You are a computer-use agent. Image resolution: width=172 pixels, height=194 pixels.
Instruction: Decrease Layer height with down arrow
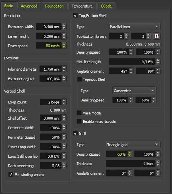coord(64,38)
